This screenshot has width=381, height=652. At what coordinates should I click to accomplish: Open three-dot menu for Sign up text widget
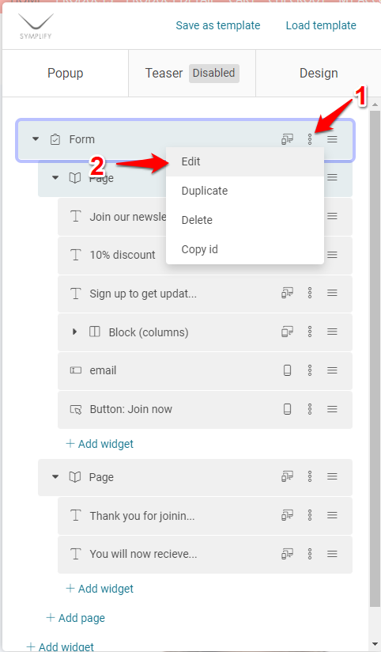click(x=310, y=293)
